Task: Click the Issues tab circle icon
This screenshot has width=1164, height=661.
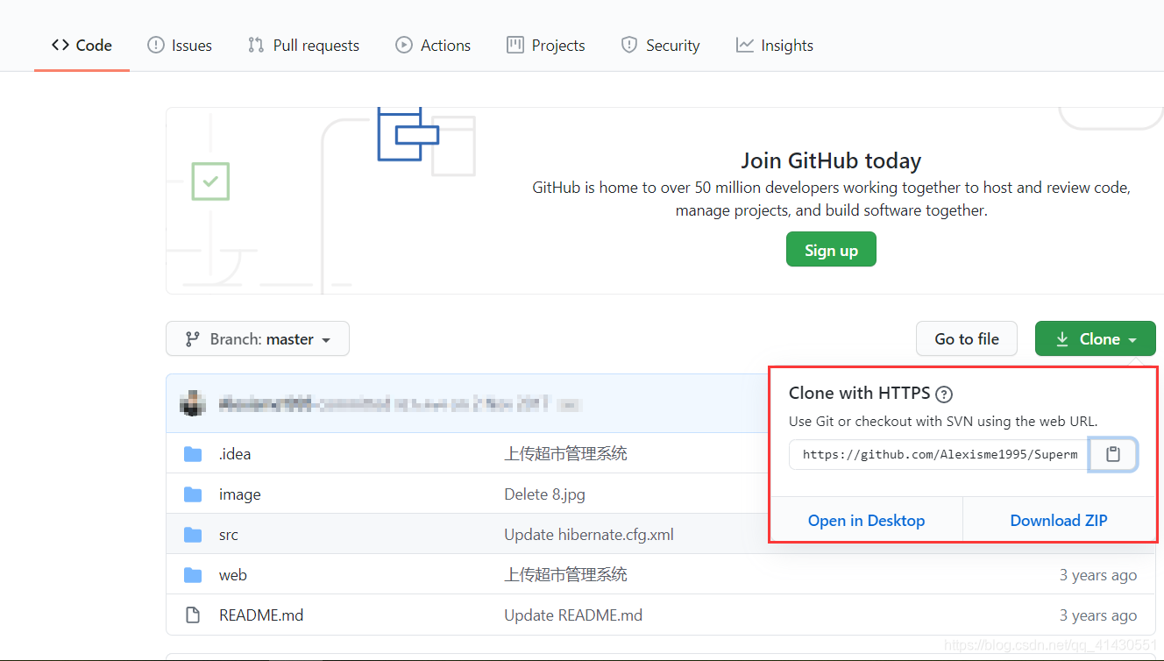Action: (156, 46)
